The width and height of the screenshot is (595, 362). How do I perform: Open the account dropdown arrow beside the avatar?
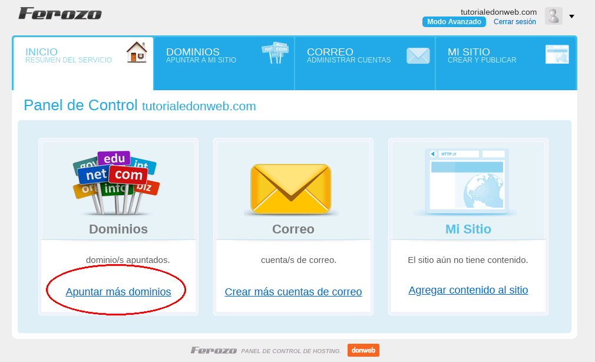[x=571, y=17]
